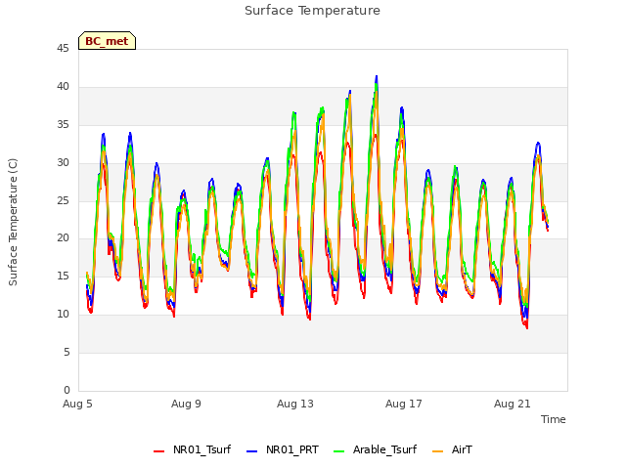
Task: Click the green Arable_Tsurf legend swatch
Action: coord(338,451)
